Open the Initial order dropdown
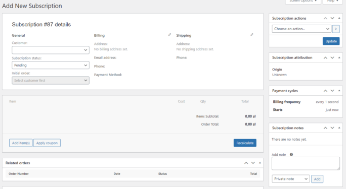This screenshot has height=189, width=346. point(51,81)
